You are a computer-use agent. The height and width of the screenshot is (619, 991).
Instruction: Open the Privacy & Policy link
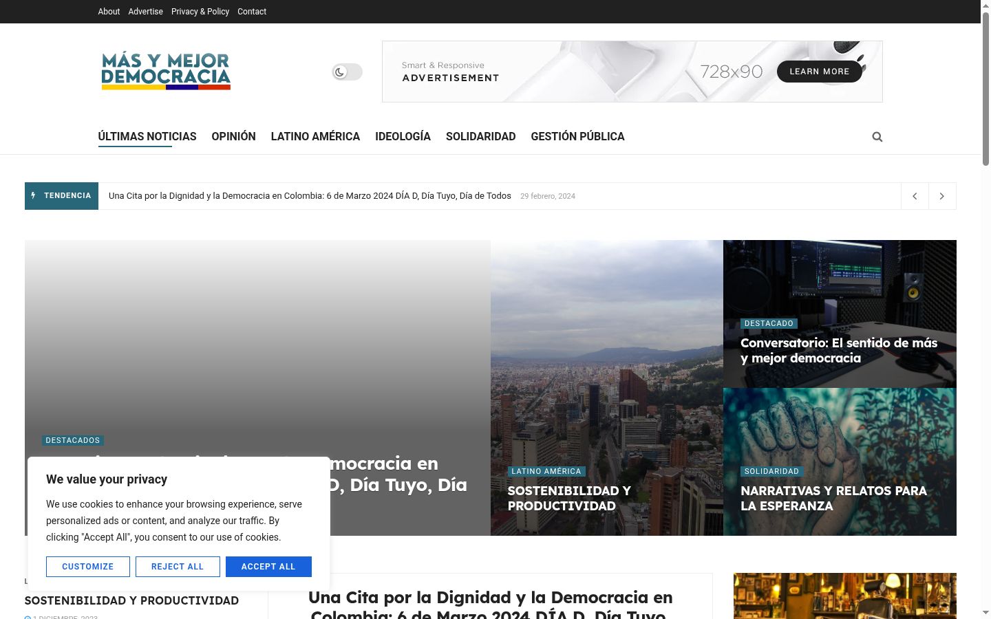point(200,12)
